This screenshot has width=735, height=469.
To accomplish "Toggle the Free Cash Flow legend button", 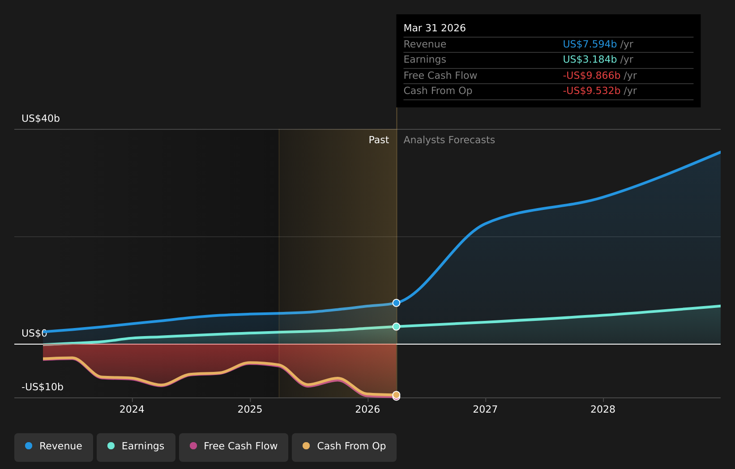I will [x=234, y=447].
